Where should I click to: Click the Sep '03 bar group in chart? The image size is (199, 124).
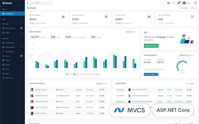pyautogui.click(x=115, y=62)
